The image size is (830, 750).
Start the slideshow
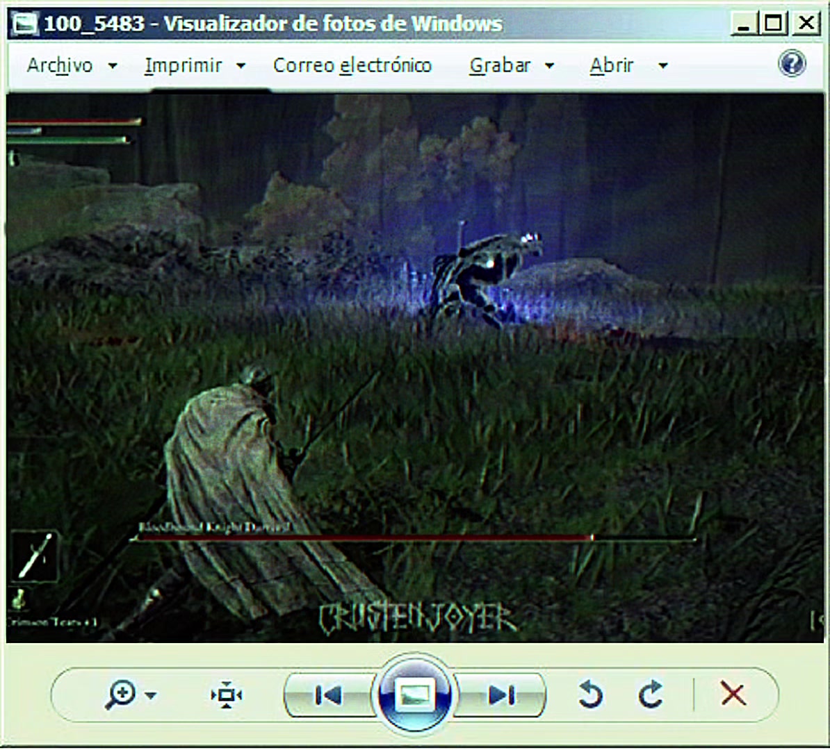click(x=414, y=694)
